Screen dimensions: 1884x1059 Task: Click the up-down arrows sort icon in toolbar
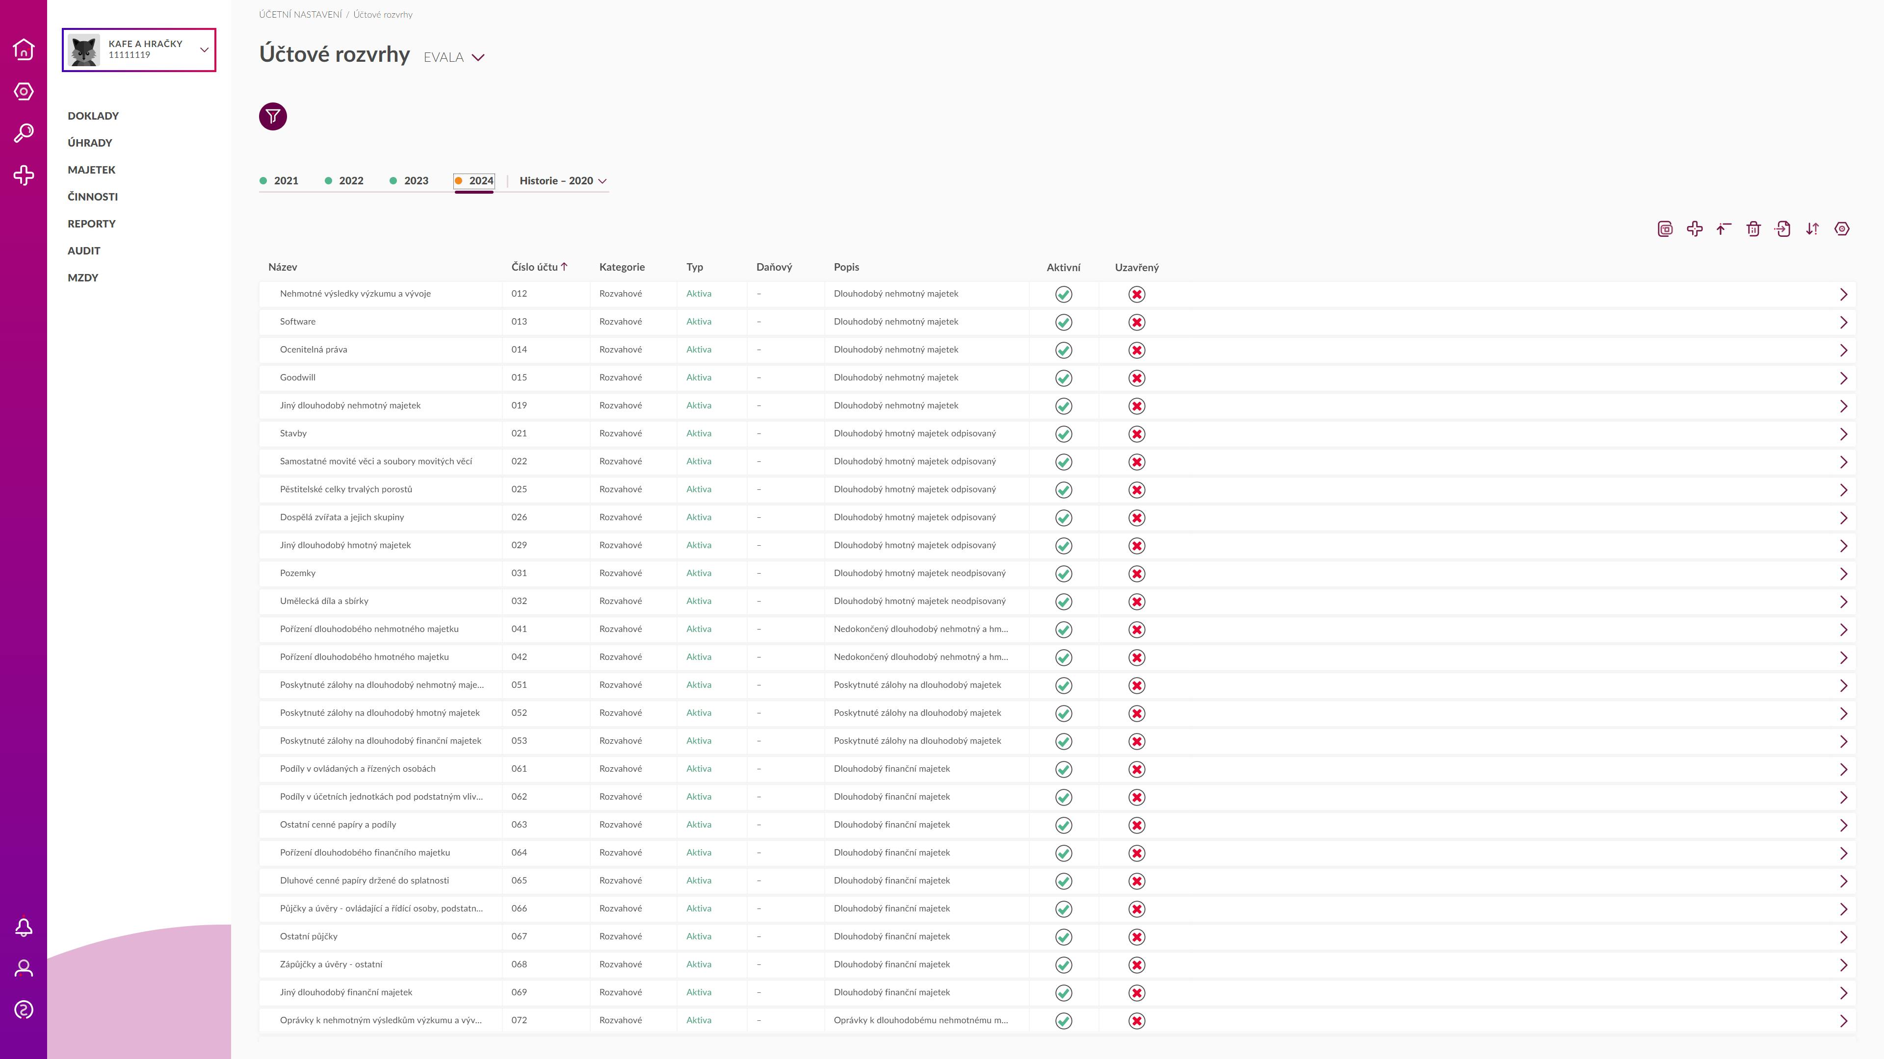[x=1812, y=229]
